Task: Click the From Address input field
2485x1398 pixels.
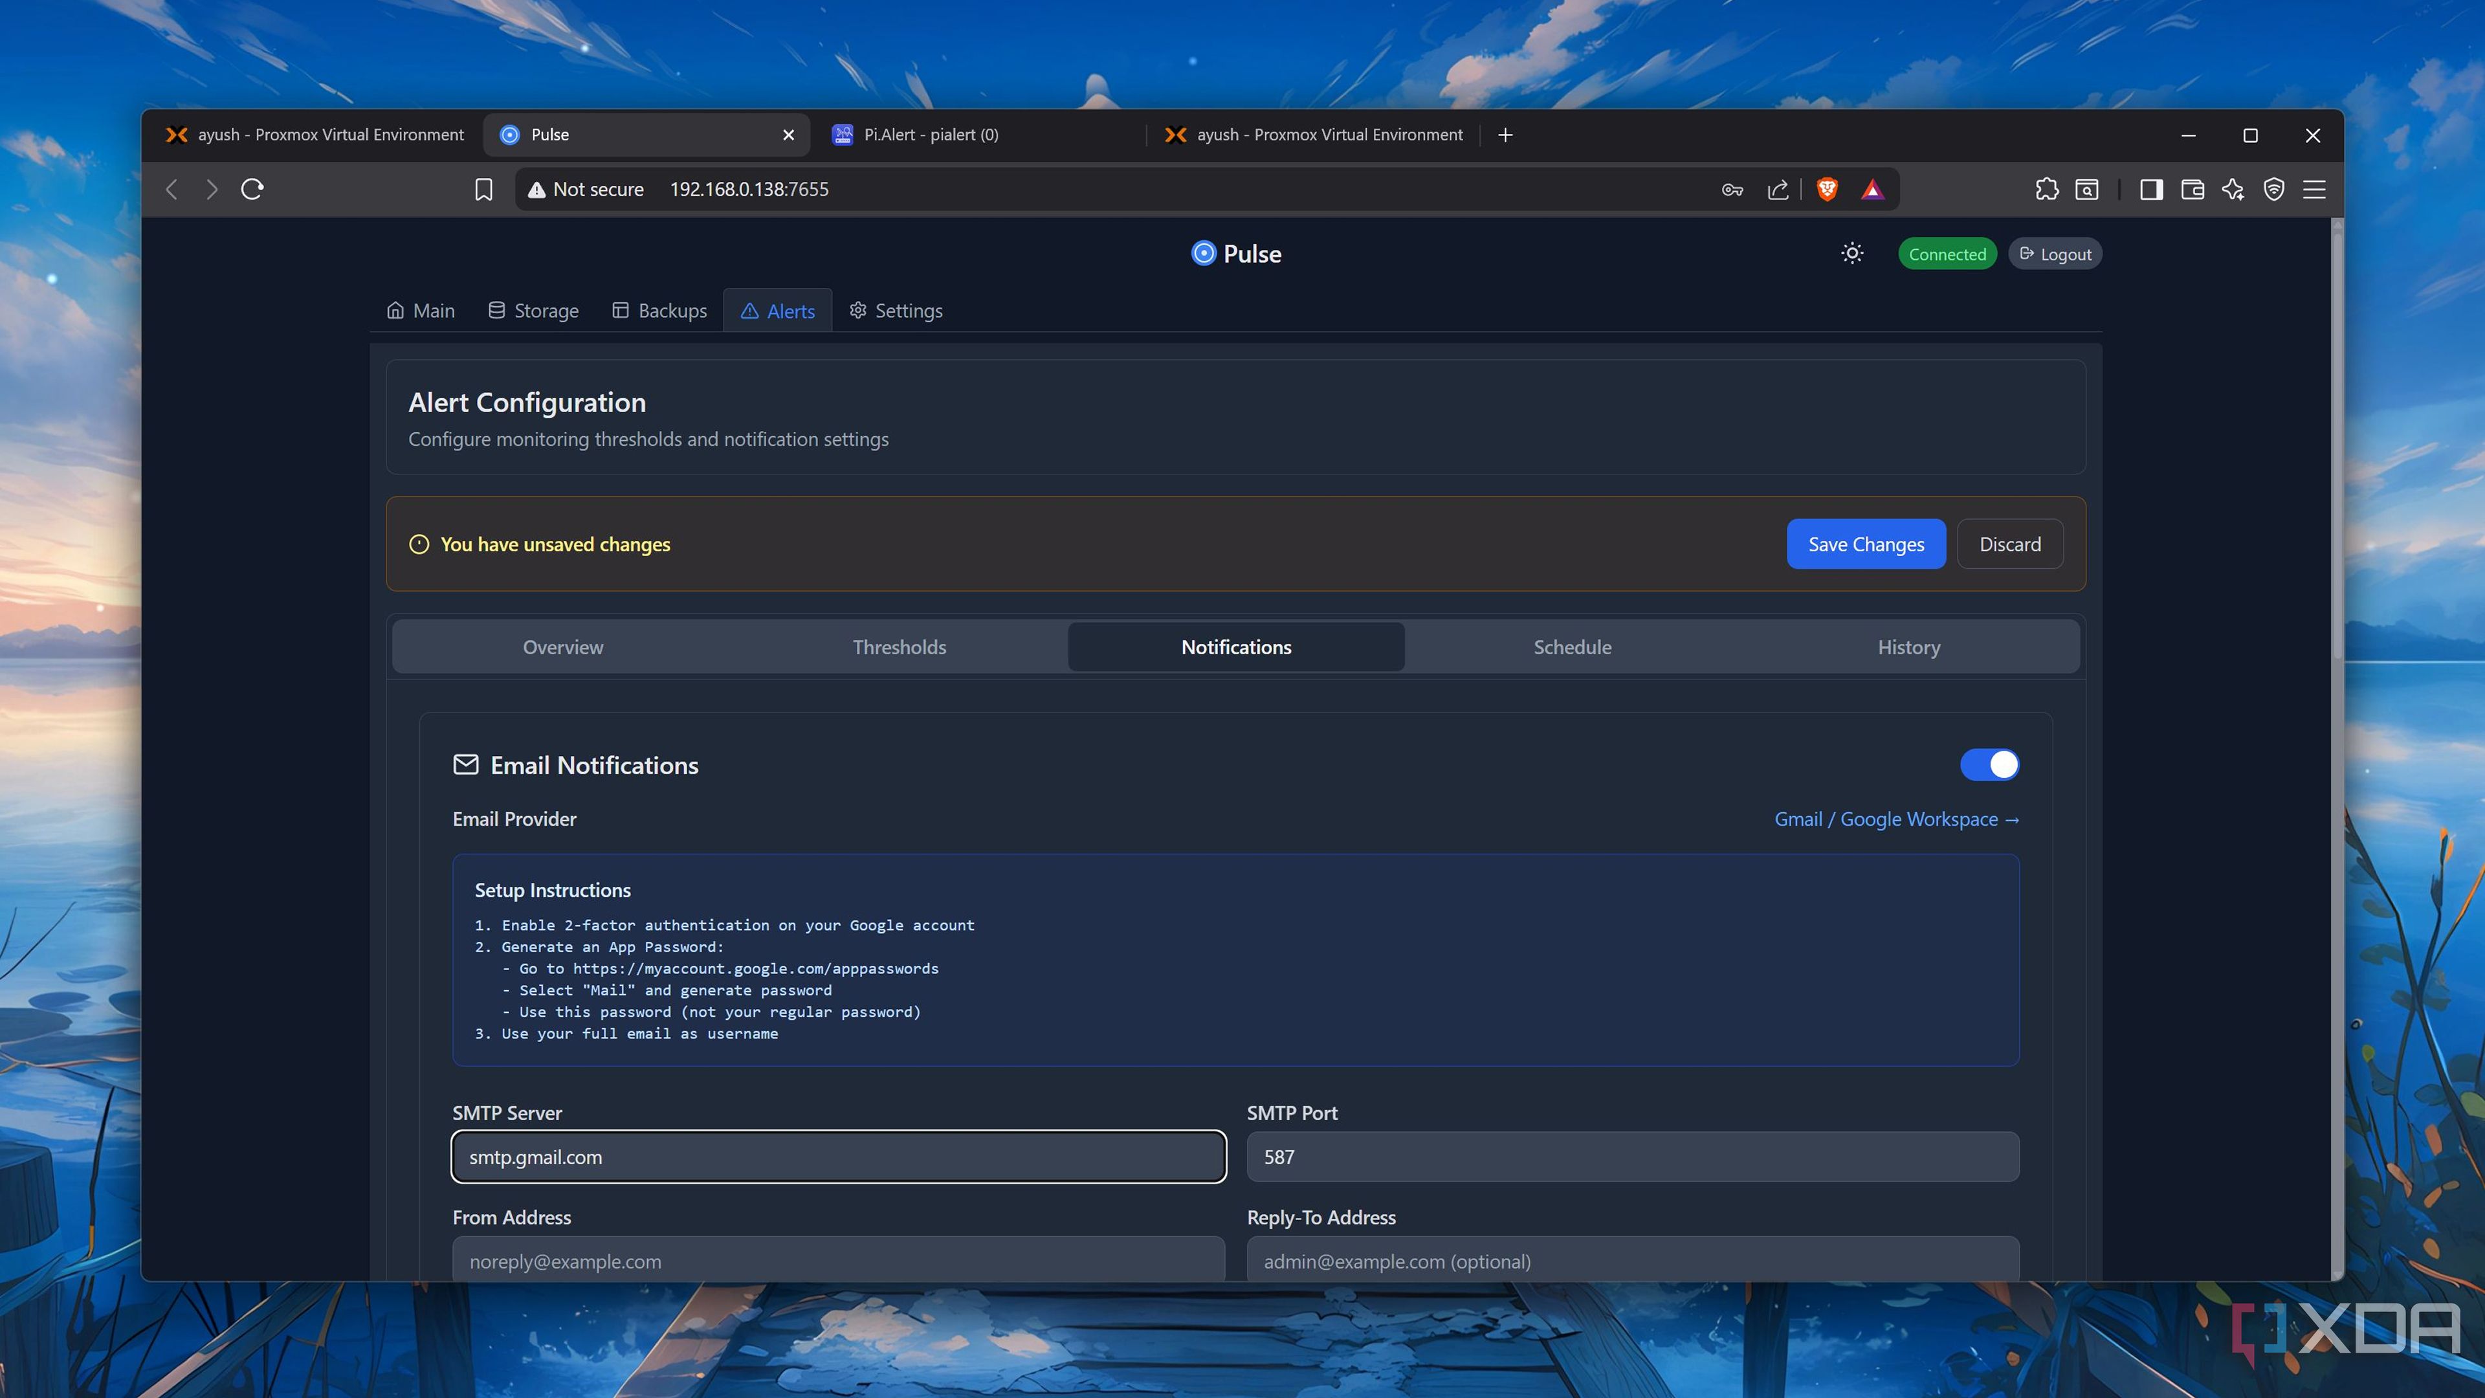Action: pyautogui.click(x=838, y=1259)
